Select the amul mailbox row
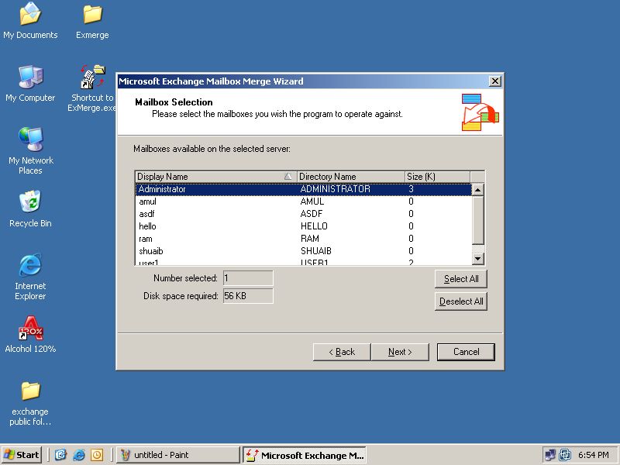Viewport: 620px width, 465px height. [303, 201]
